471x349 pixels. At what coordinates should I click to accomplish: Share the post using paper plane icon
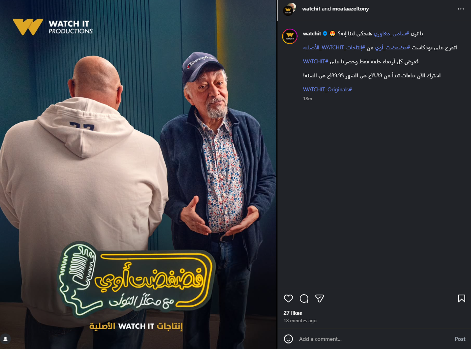[x=320, y=298]
